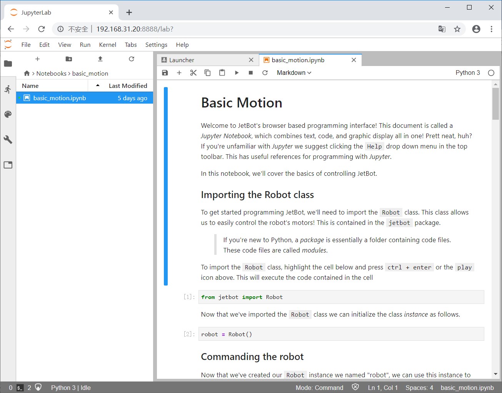Close the basic_motion.ipynb notebook tab
This screenshot has width=502, height=393.
(x=354, y=60)
